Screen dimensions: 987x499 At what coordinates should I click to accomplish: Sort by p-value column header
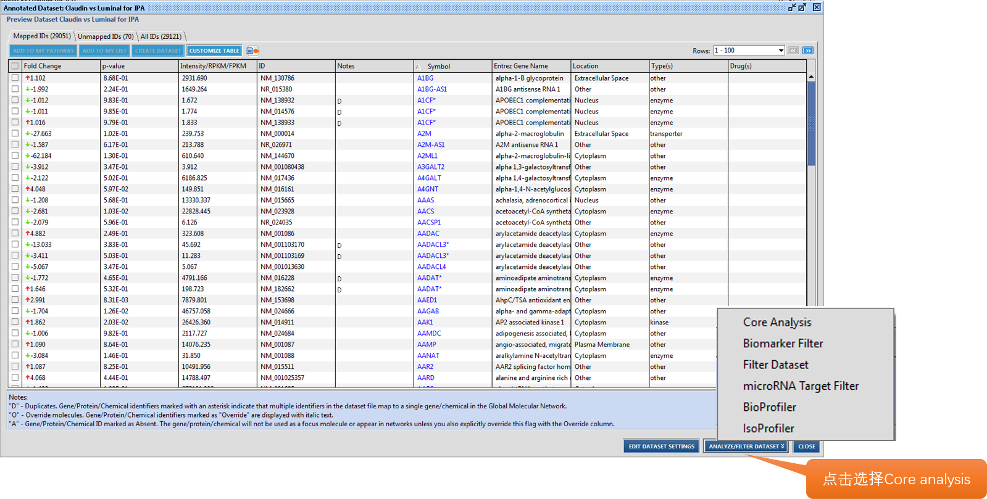point(139,66)
